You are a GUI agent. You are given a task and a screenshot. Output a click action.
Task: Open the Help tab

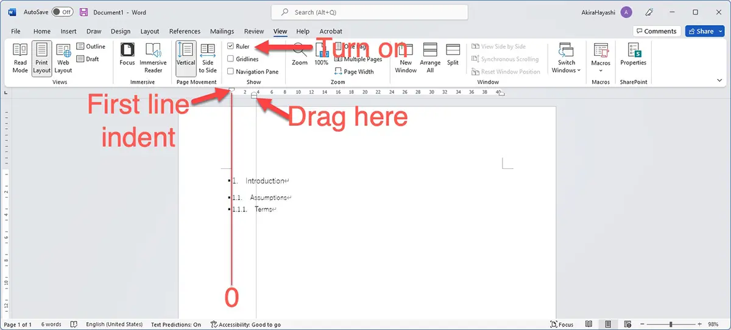[x=303, y=32]
